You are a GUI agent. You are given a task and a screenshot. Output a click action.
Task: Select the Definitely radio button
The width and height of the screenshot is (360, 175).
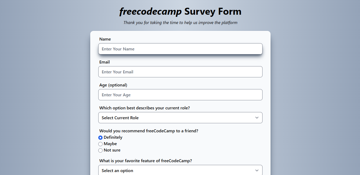click(x=100, y=137)
